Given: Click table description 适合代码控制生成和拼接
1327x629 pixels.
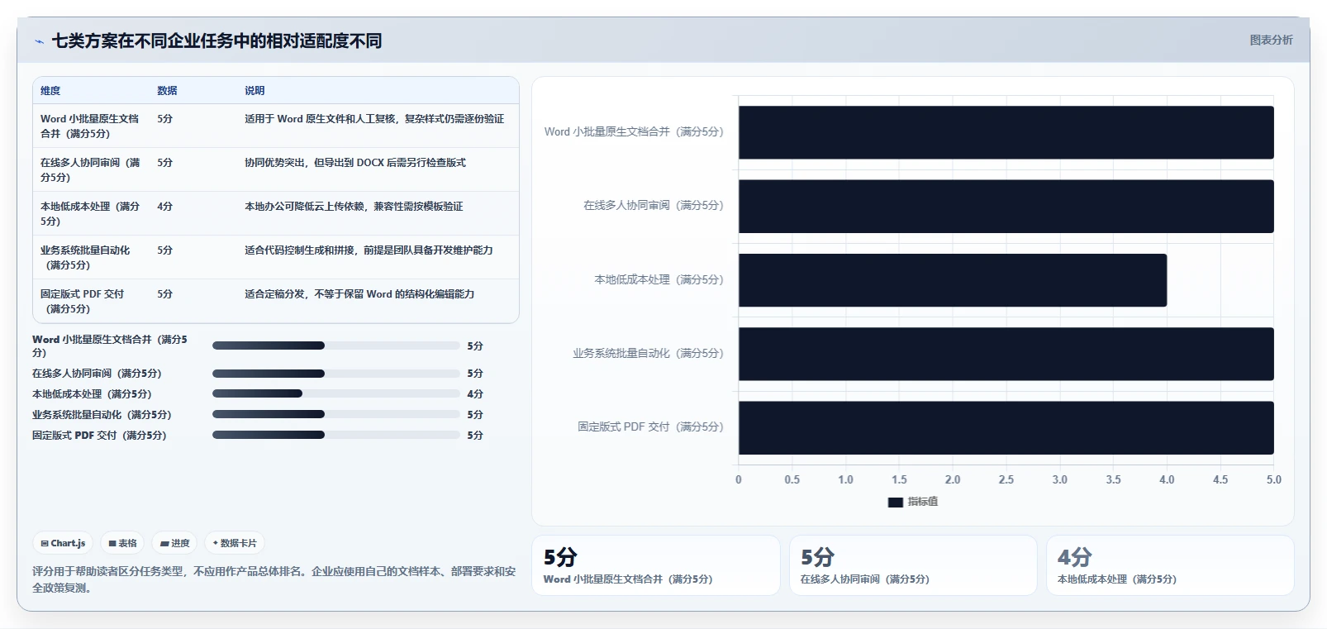Looking at the screenshot, I should tap(369, 250).
